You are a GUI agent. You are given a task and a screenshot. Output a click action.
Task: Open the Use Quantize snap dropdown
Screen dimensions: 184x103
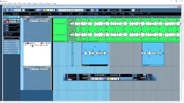pos(114,10)
